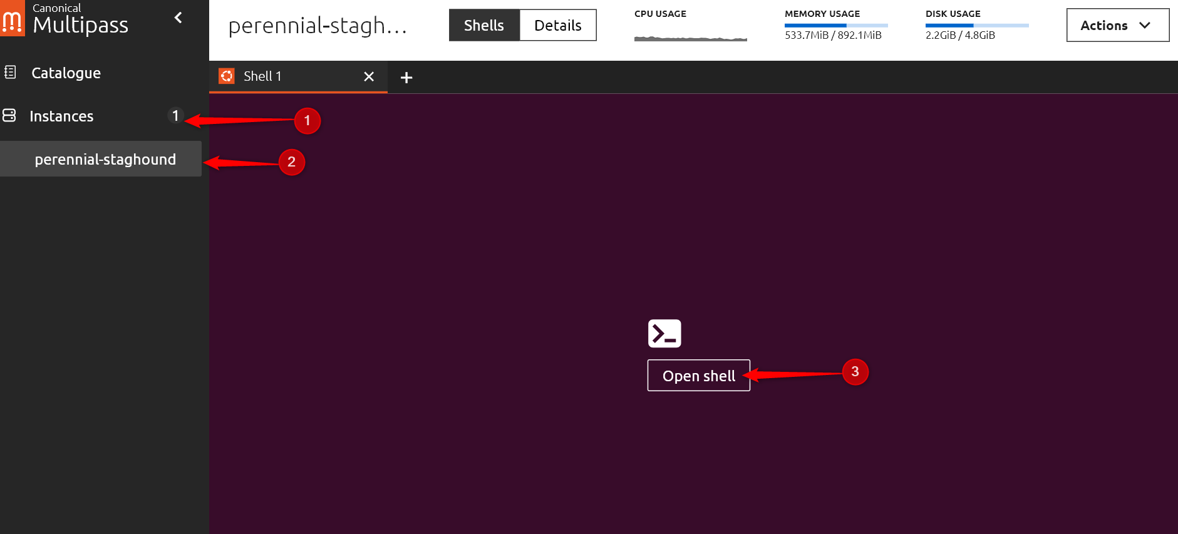Image resolution: width=1178 pixels, height=534 pixels.
Task: Click the 533.7MiB / 892.1MiB memory value
Action: 833,35
